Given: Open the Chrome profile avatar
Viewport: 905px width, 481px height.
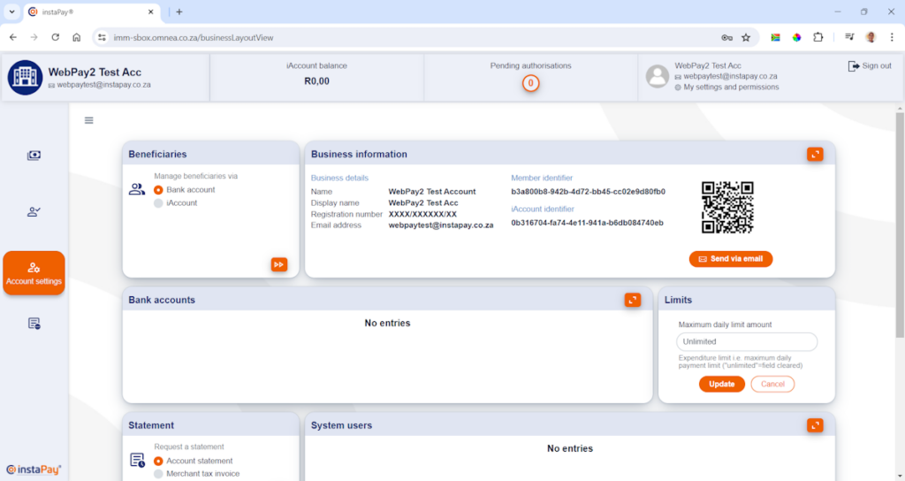Looking at the screenshot, I should pos(871,37).
